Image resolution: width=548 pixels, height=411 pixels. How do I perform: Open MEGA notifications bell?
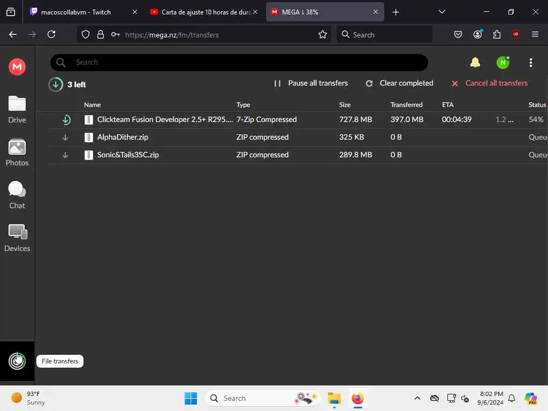point(475,63)
